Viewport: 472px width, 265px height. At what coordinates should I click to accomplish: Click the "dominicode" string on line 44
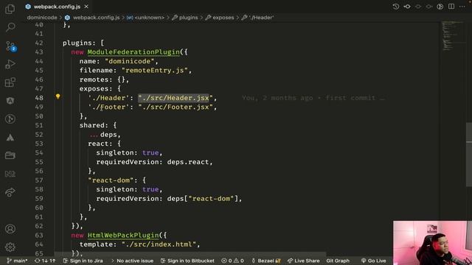[x=130, y=61]
